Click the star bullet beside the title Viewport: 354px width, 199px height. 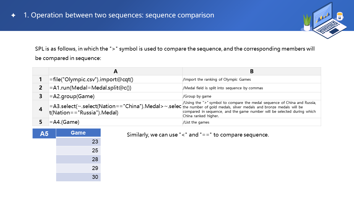pos(13,15)
